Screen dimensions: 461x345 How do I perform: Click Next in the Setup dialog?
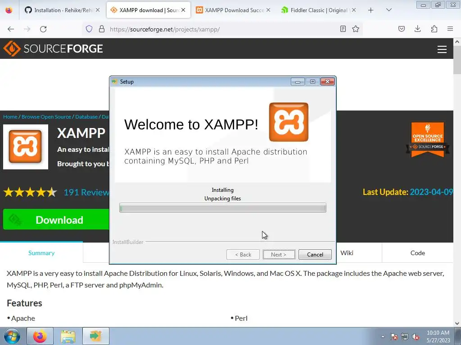(279, 255)
